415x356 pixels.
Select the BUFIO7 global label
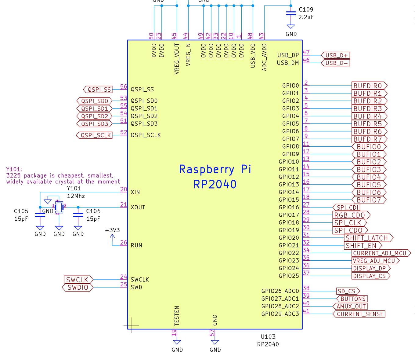click(x=369, y=200)
